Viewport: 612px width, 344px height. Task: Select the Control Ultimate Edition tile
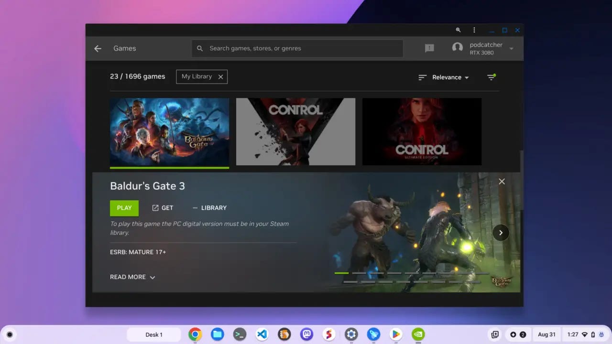[x=422, y=132]
